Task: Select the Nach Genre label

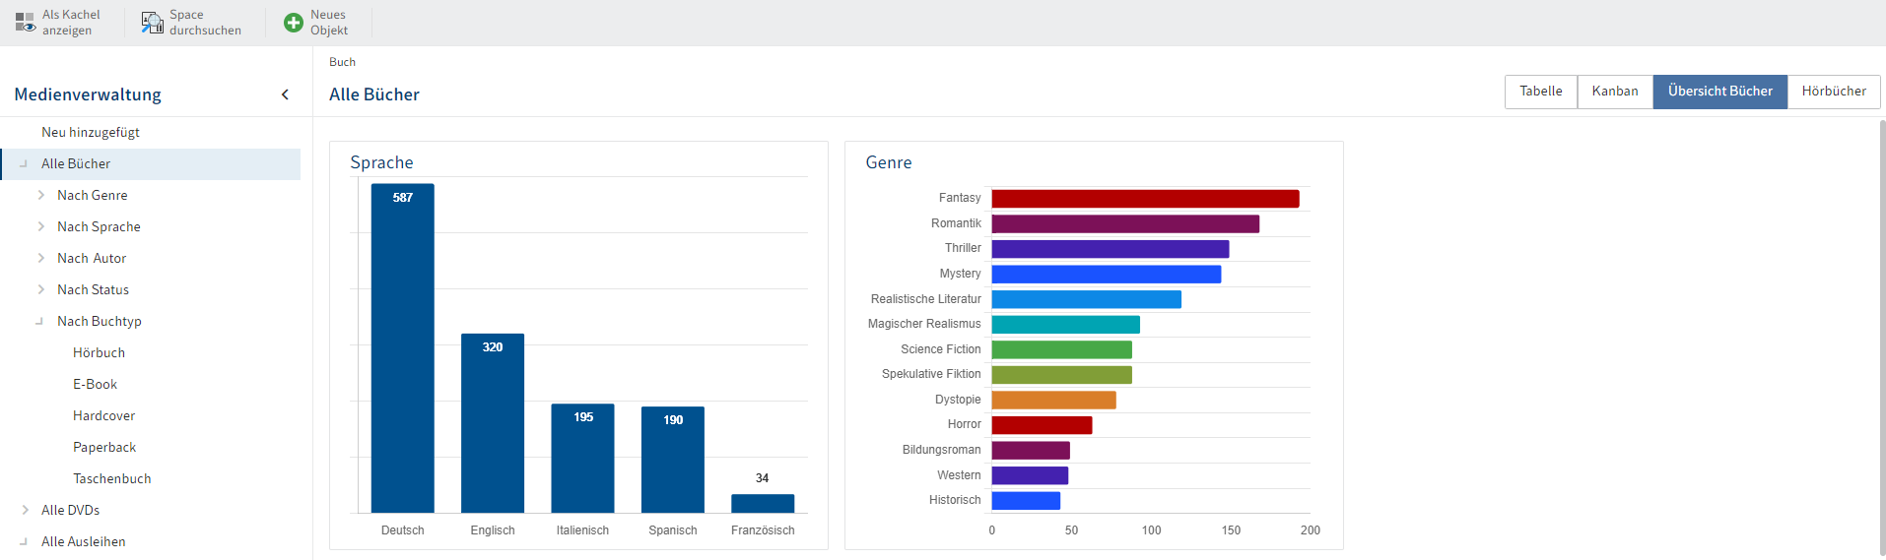Action: [x=92, y=195]
